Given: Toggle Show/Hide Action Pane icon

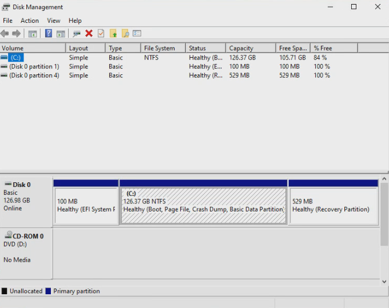Looking at the screenshot, I should tap(61, 34).
